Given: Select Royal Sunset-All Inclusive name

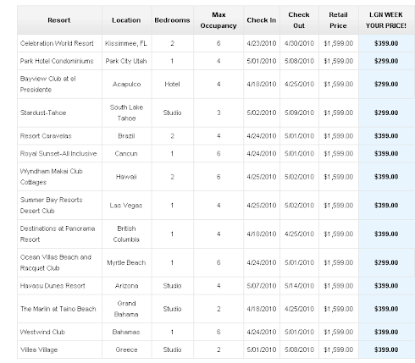Looking at the screenshot, I should point(58,154).
